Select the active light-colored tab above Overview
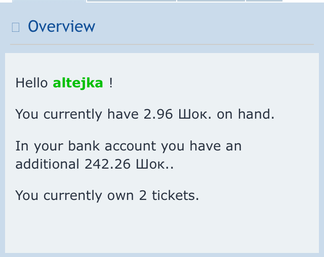Viewport: 324px width, 257px height. click(x=49, y=1)
